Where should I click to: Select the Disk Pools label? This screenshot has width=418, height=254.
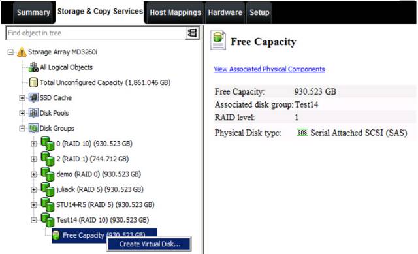[54, 113]
